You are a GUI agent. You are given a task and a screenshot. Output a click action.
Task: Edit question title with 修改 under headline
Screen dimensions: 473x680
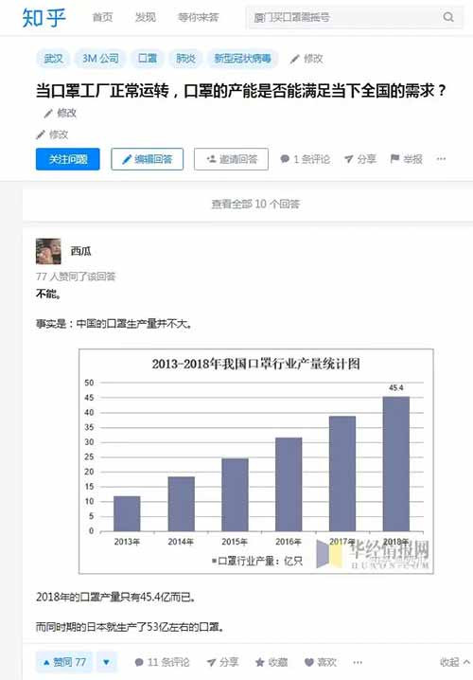pyautogui.click(x=61, y=114)
